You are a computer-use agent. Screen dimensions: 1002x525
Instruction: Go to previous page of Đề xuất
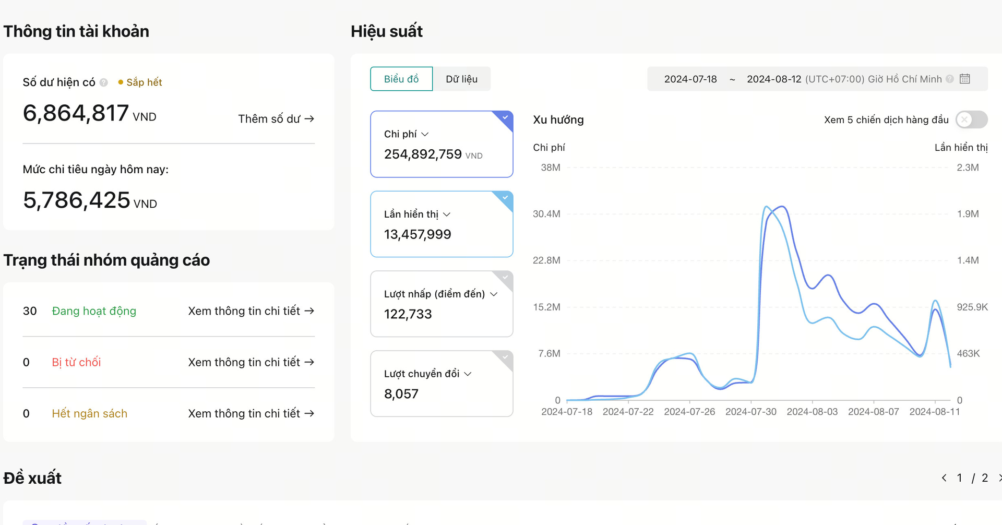tap(944, 478)
